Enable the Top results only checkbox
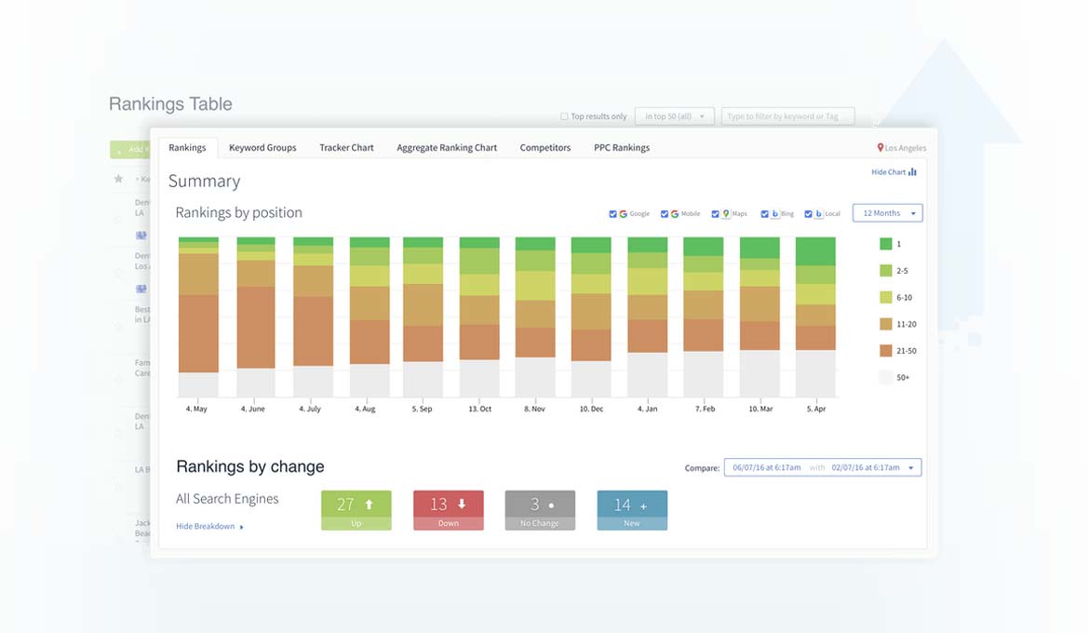The width and height of the screenshot is (1089, 633). (564, 116)
